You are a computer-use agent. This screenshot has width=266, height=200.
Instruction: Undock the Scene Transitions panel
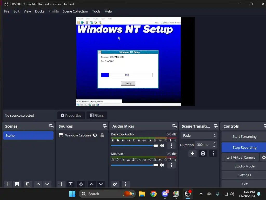[216, 126]
